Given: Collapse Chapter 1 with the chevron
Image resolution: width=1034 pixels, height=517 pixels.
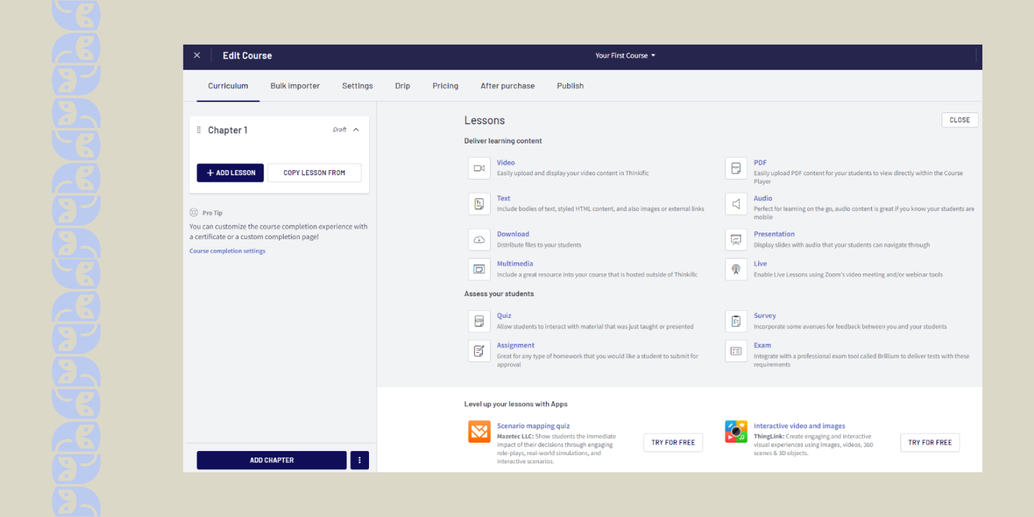Looking at the screenshot, I should [356, 130].
